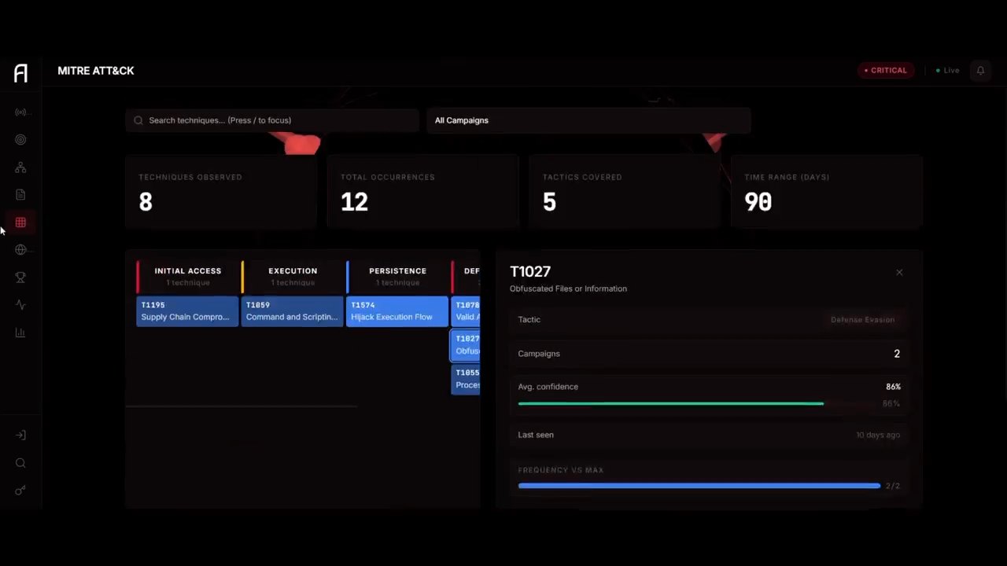Click the Techniques Observed 8 card

[220, 191]
